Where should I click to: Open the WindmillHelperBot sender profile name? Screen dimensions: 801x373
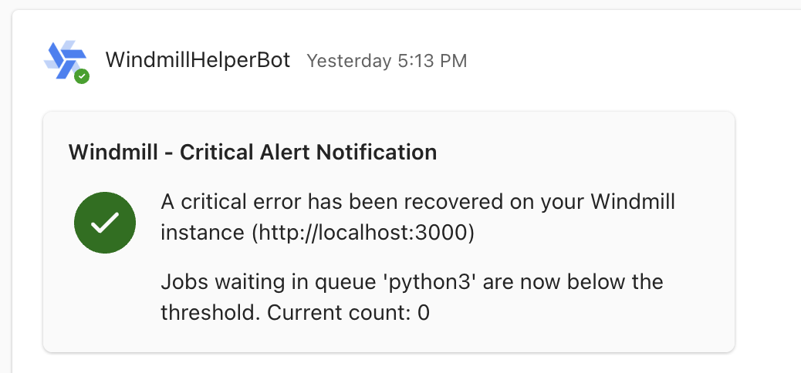(x=198, y=60)
